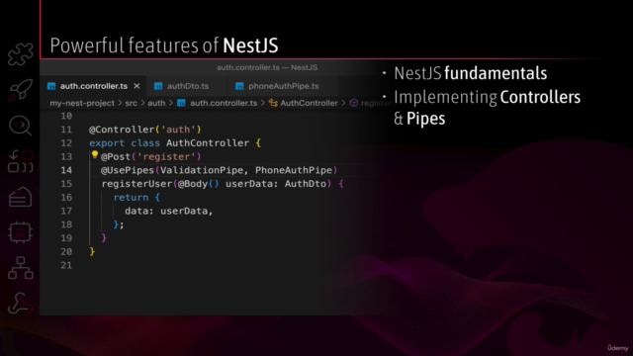Viewport: 633px width, 356px height.
Task: Click the lightbulb quick-fix icon on line 13
Action: click(x=95, y=155)
